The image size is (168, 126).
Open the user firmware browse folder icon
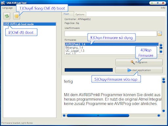coord(160,34)
